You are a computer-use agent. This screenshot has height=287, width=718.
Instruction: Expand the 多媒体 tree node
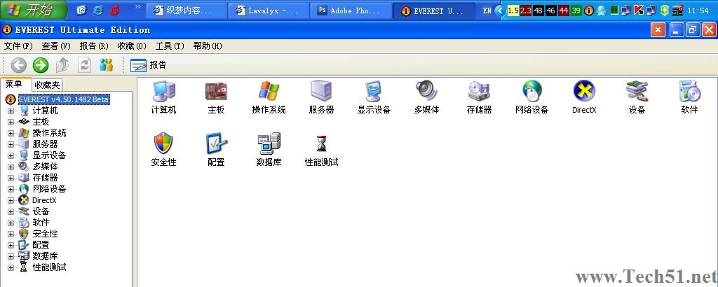click(11, 167)
